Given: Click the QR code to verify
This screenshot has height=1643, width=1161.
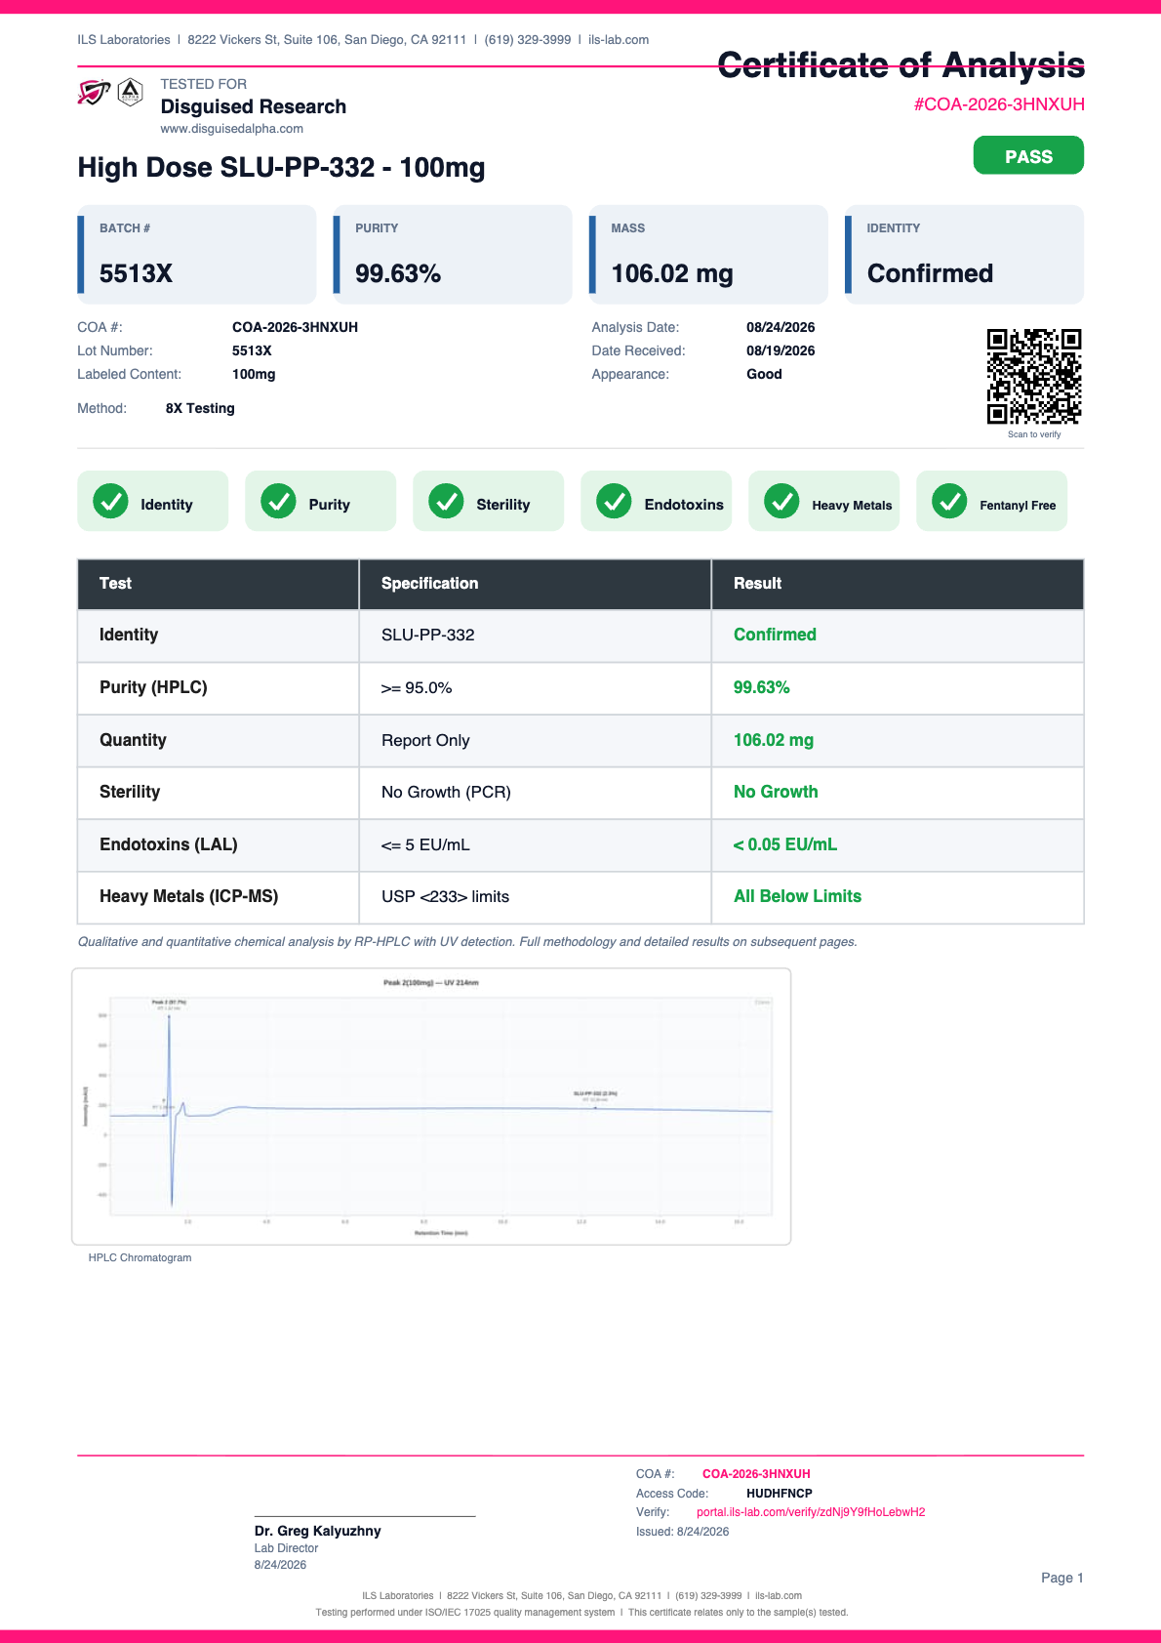Looking at the screenshot, I should [x=1034, y=377].
